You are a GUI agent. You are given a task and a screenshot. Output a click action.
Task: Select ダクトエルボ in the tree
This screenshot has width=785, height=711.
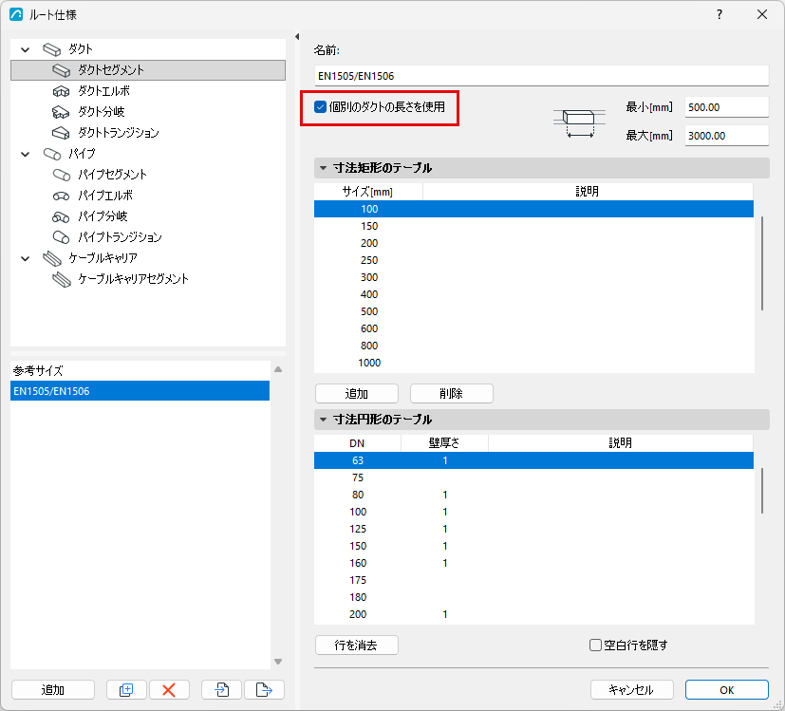[103, 91]
